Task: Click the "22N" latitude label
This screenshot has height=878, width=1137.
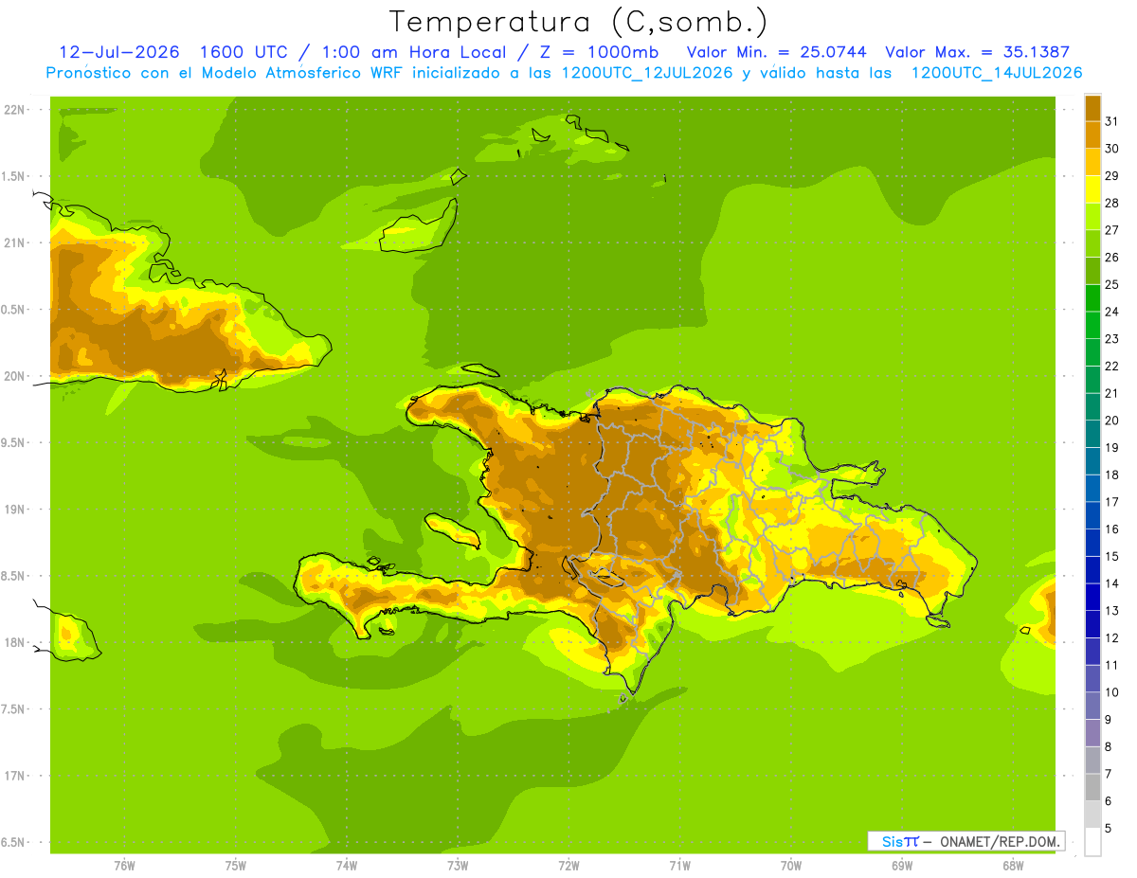Action: (13, 110)
